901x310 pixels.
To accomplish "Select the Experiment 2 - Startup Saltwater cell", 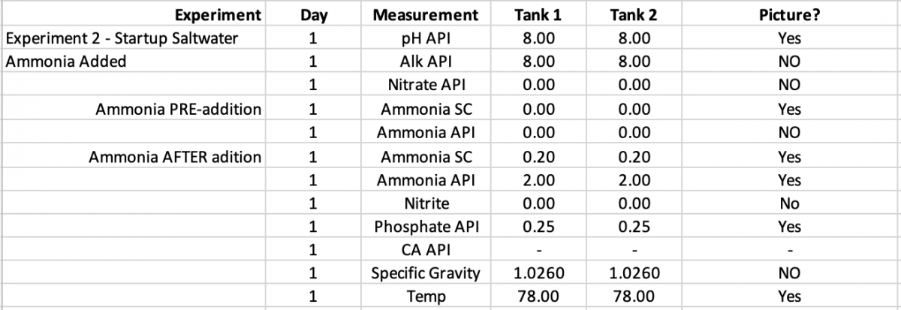I will point(133,38).
